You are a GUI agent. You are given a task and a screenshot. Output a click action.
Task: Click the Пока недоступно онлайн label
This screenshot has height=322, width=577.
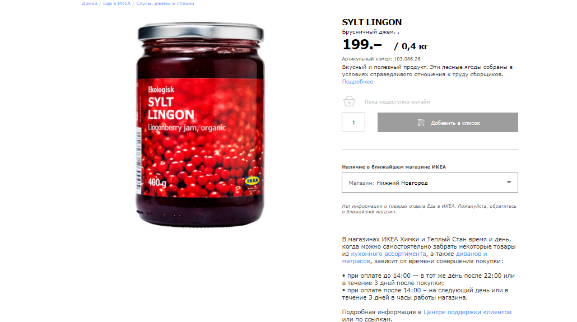397,101
